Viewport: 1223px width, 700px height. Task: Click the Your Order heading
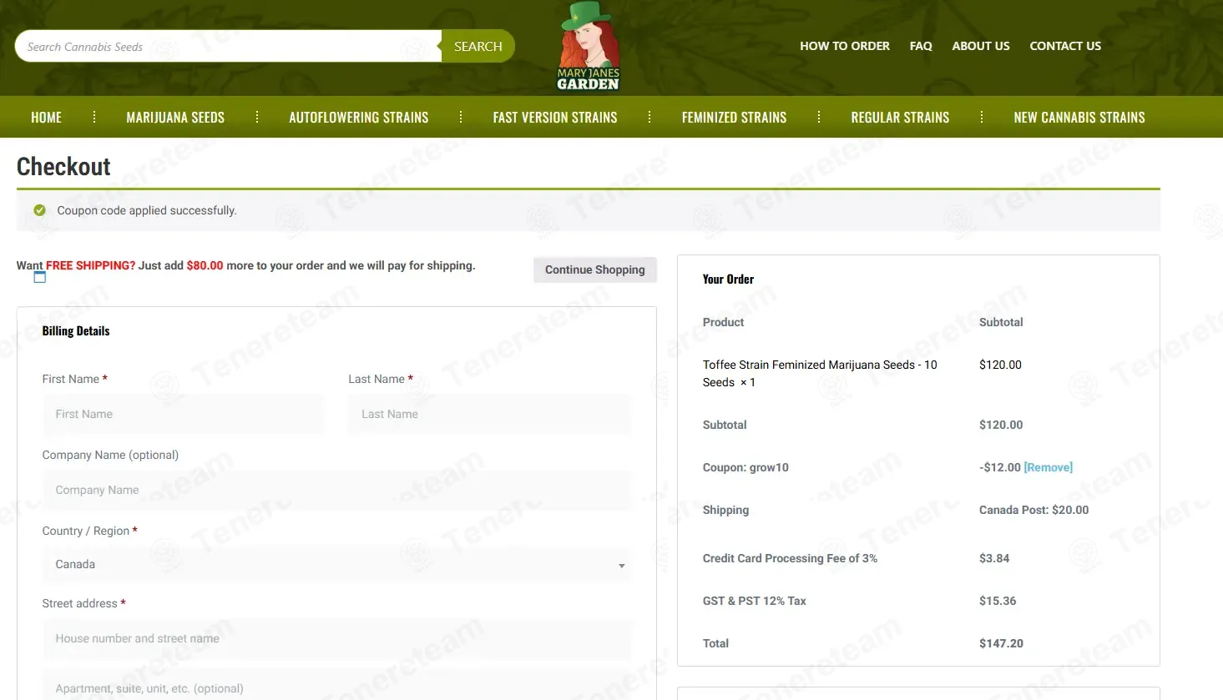coord(728,279)
